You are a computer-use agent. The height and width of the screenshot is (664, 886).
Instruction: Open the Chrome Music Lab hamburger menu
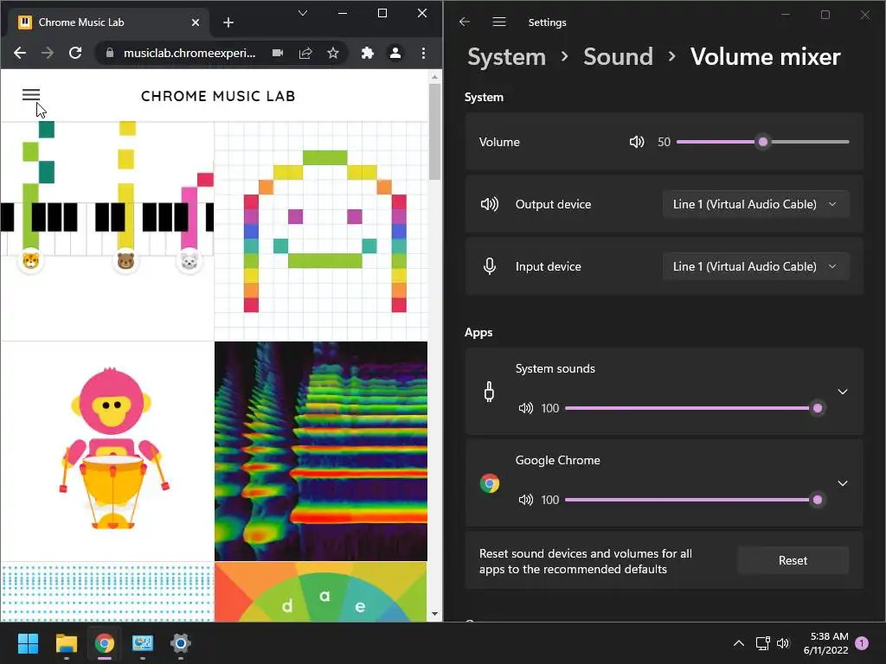(31, 95)
